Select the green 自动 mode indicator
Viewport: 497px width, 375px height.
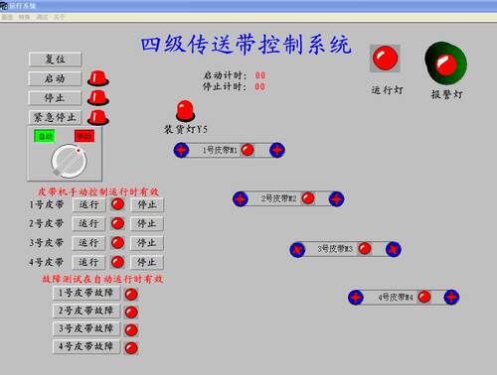pos(45,136)
